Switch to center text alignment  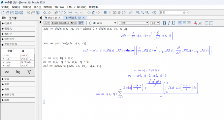[x=184, y=23]
